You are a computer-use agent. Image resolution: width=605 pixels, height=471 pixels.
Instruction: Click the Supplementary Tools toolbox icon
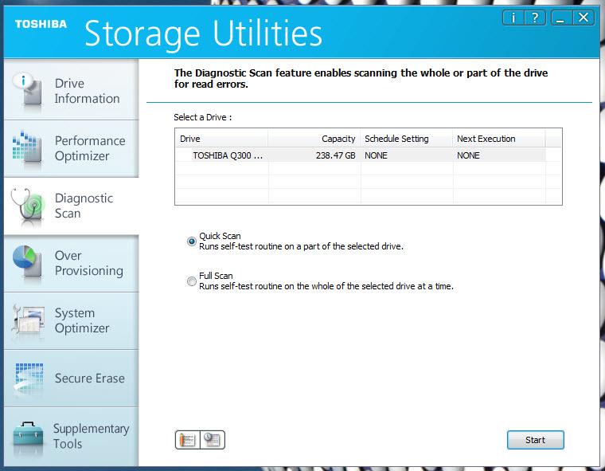coord(28,436)
